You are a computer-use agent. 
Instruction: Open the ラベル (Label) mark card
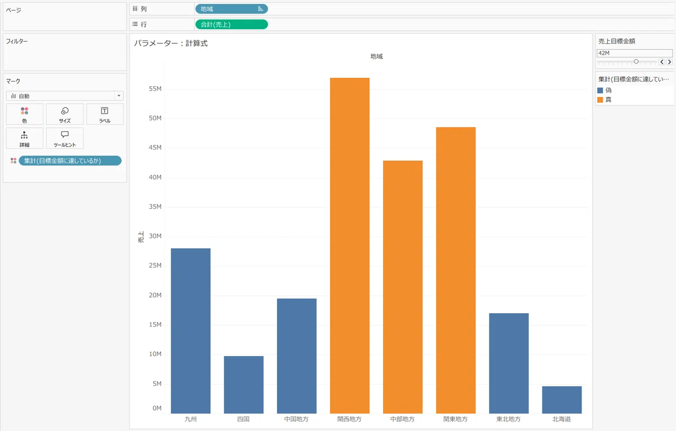tap(105, 114)
